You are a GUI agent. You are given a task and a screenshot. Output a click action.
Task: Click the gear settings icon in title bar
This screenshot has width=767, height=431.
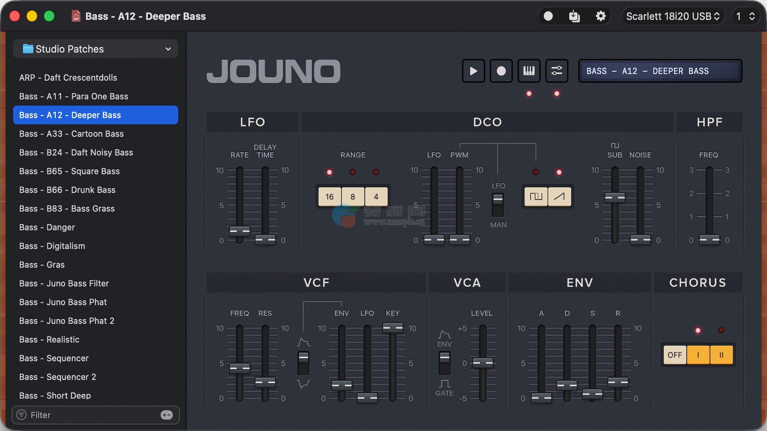(600, 16)
